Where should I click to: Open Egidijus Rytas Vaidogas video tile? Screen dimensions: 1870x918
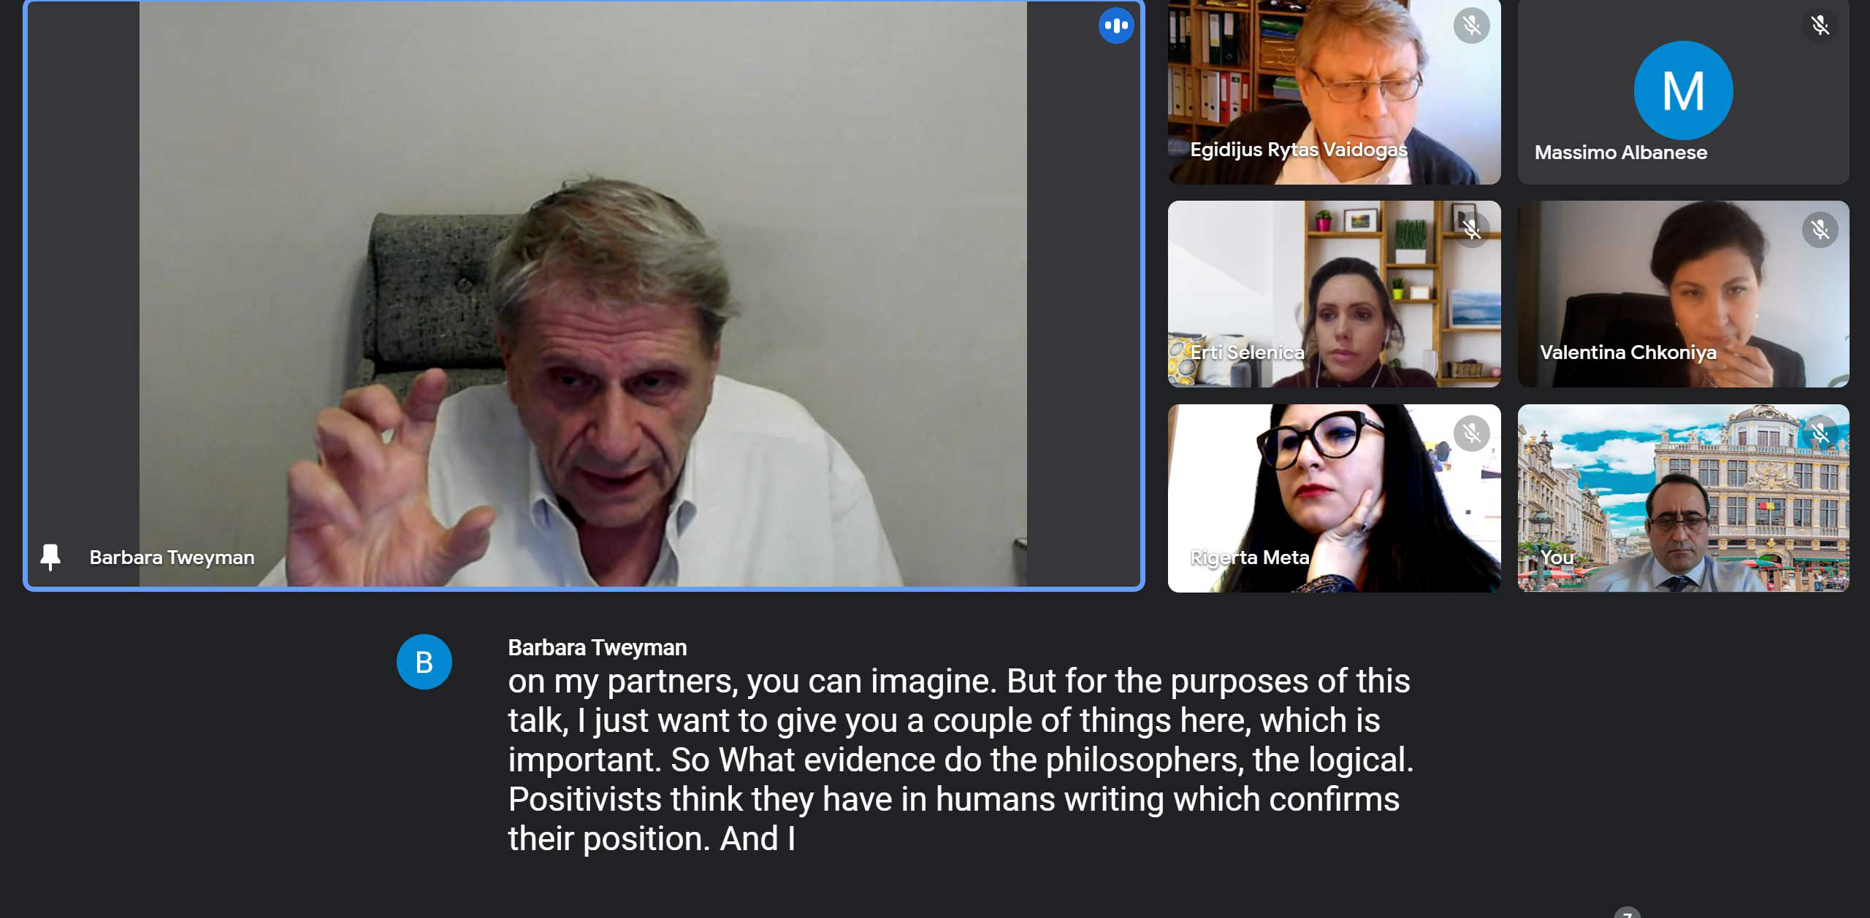[1334, 92]
